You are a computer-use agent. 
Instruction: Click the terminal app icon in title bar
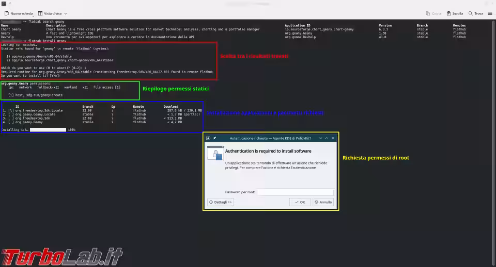tap(4, 4)
